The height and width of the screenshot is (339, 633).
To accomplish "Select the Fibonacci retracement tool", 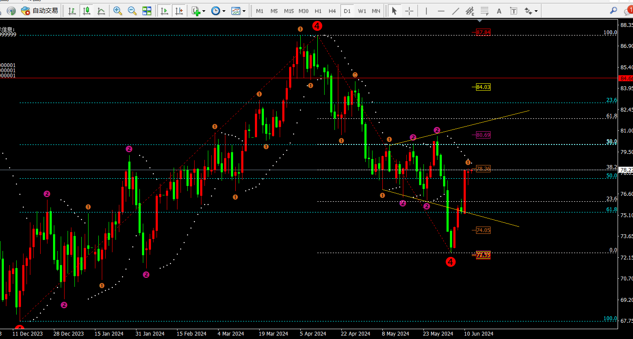I will pos(484,11).
